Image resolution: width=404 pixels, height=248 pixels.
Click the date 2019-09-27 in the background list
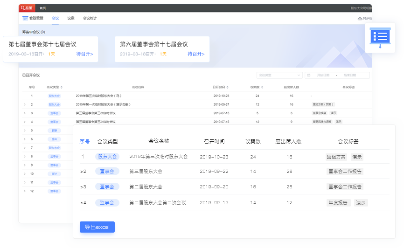[221, 104]
